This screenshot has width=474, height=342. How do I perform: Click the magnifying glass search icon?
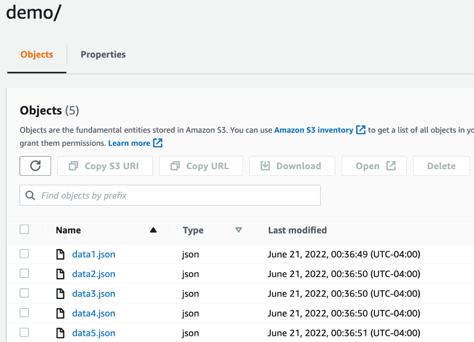pyautogui.click(x=30, y=195)
